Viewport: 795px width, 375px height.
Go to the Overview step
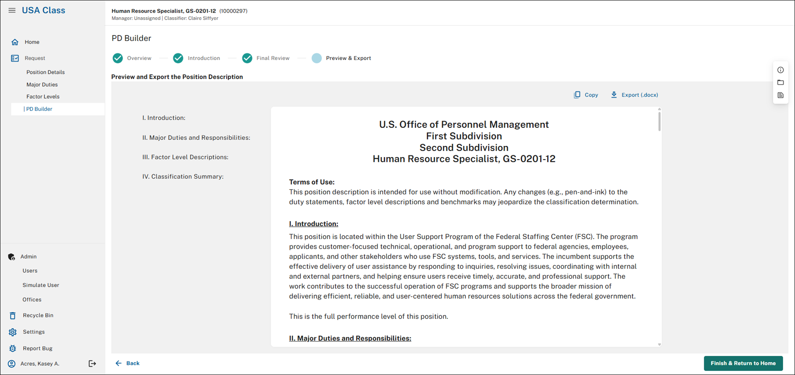click(139, 58)
